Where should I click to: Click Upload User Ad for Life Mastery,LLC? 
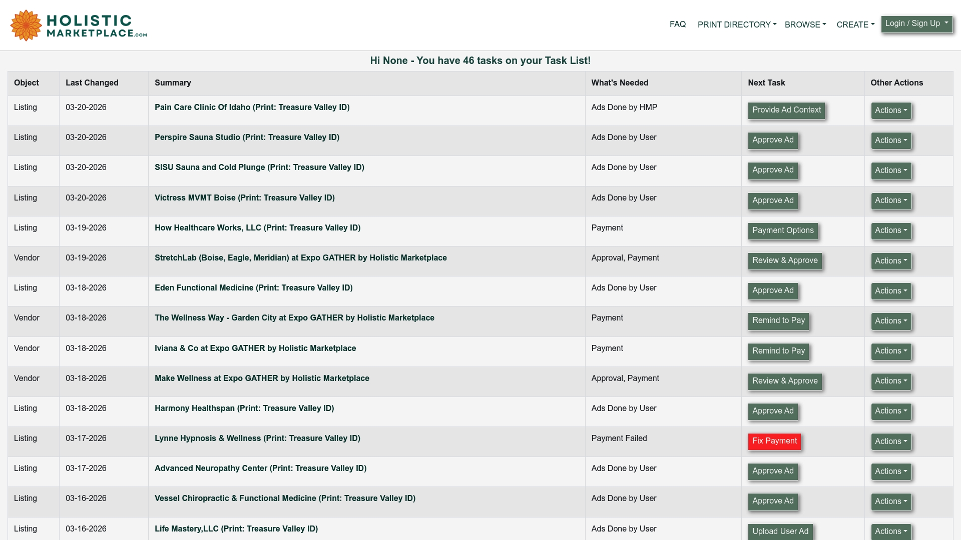(780, 531)
